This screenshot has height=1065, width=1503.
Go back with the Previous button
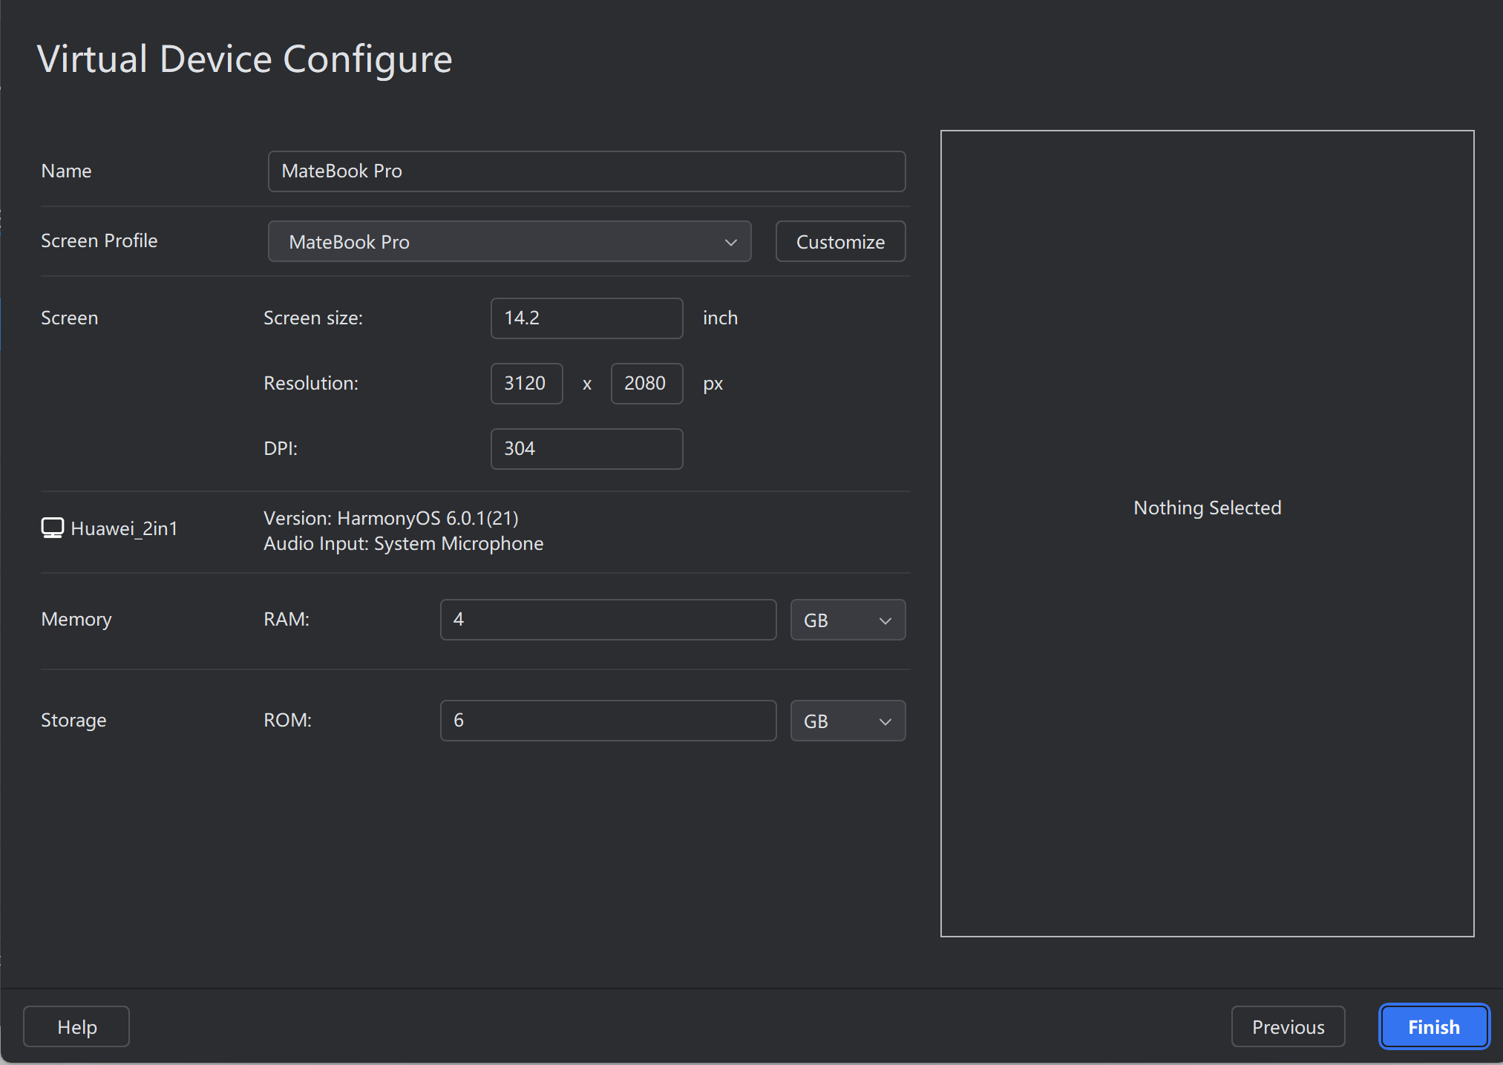click(x=1287, y=1027)
